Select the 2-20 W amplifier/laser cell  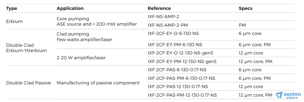(x=81, y=58)
